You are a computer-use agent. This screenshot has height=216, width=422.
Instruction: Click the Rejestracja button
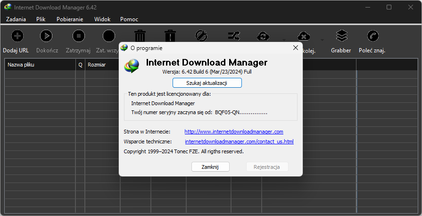267,166
